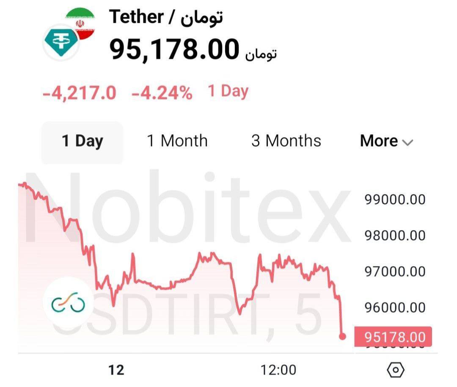Click the 99000.00 price axis label

[395, 200]
